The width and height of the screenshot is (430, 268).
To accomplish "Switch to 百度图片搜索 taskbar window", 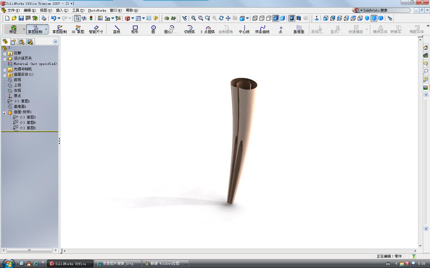I will tap(119, 264).
